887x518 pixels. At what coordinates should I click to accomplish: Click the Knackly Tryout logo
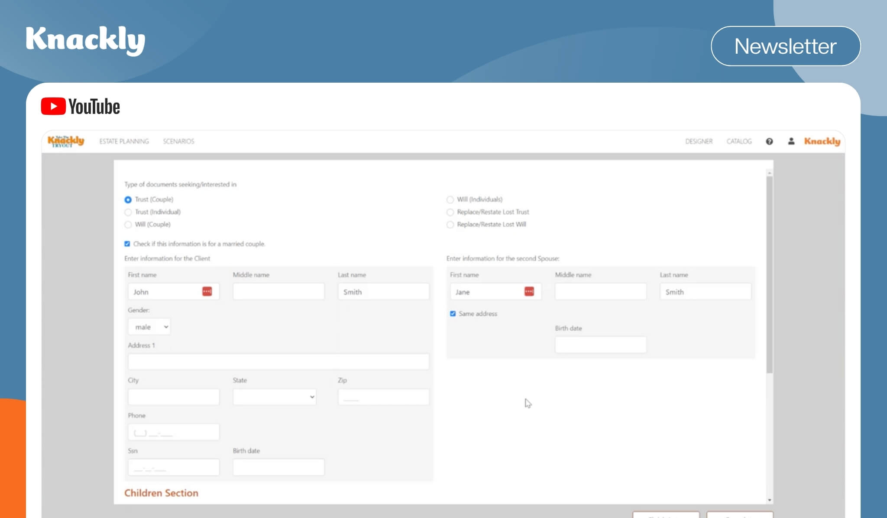66,141
